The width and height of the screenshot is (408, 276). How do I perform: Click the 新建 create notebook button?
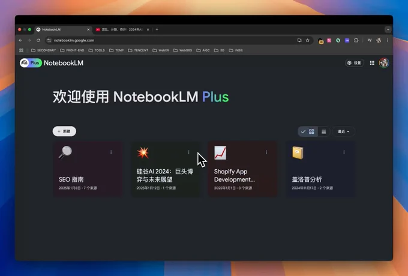pos(64,131)
